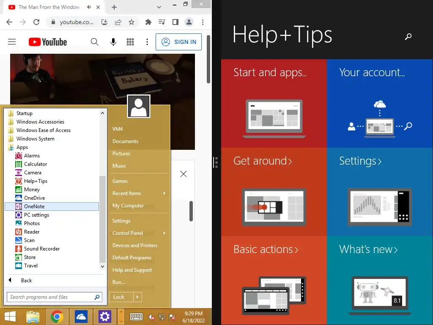Viewport: 433px width, 325px height.
Task: Click the Search programs and files box
Action: tap(55, 297)
